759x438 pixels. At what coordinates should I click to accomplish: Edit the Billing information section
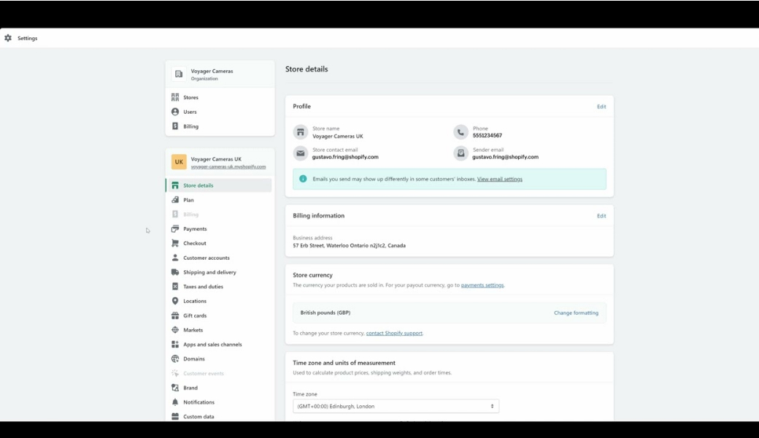(x=601, y=216)
